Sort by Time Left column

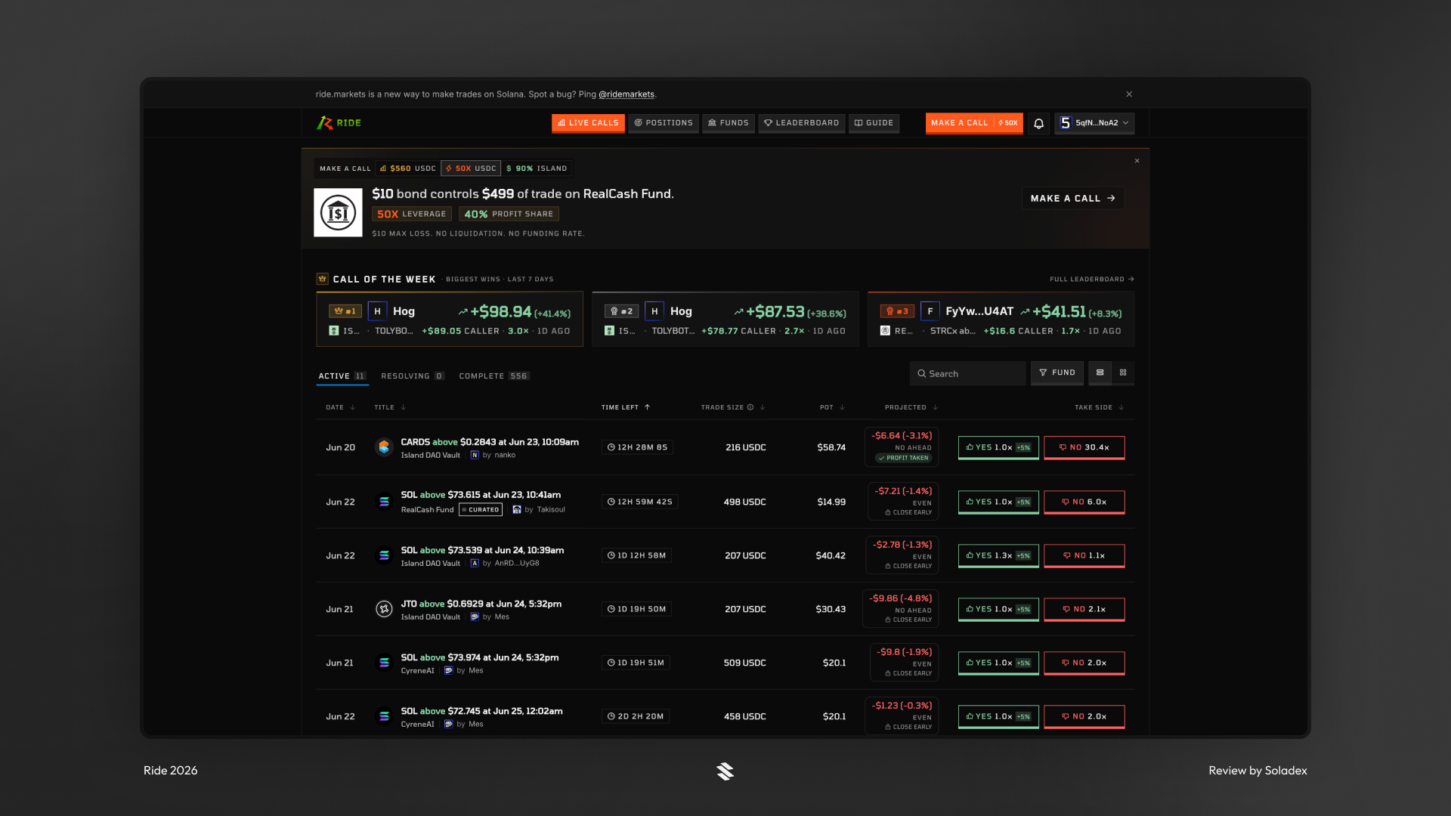(626, 407)
